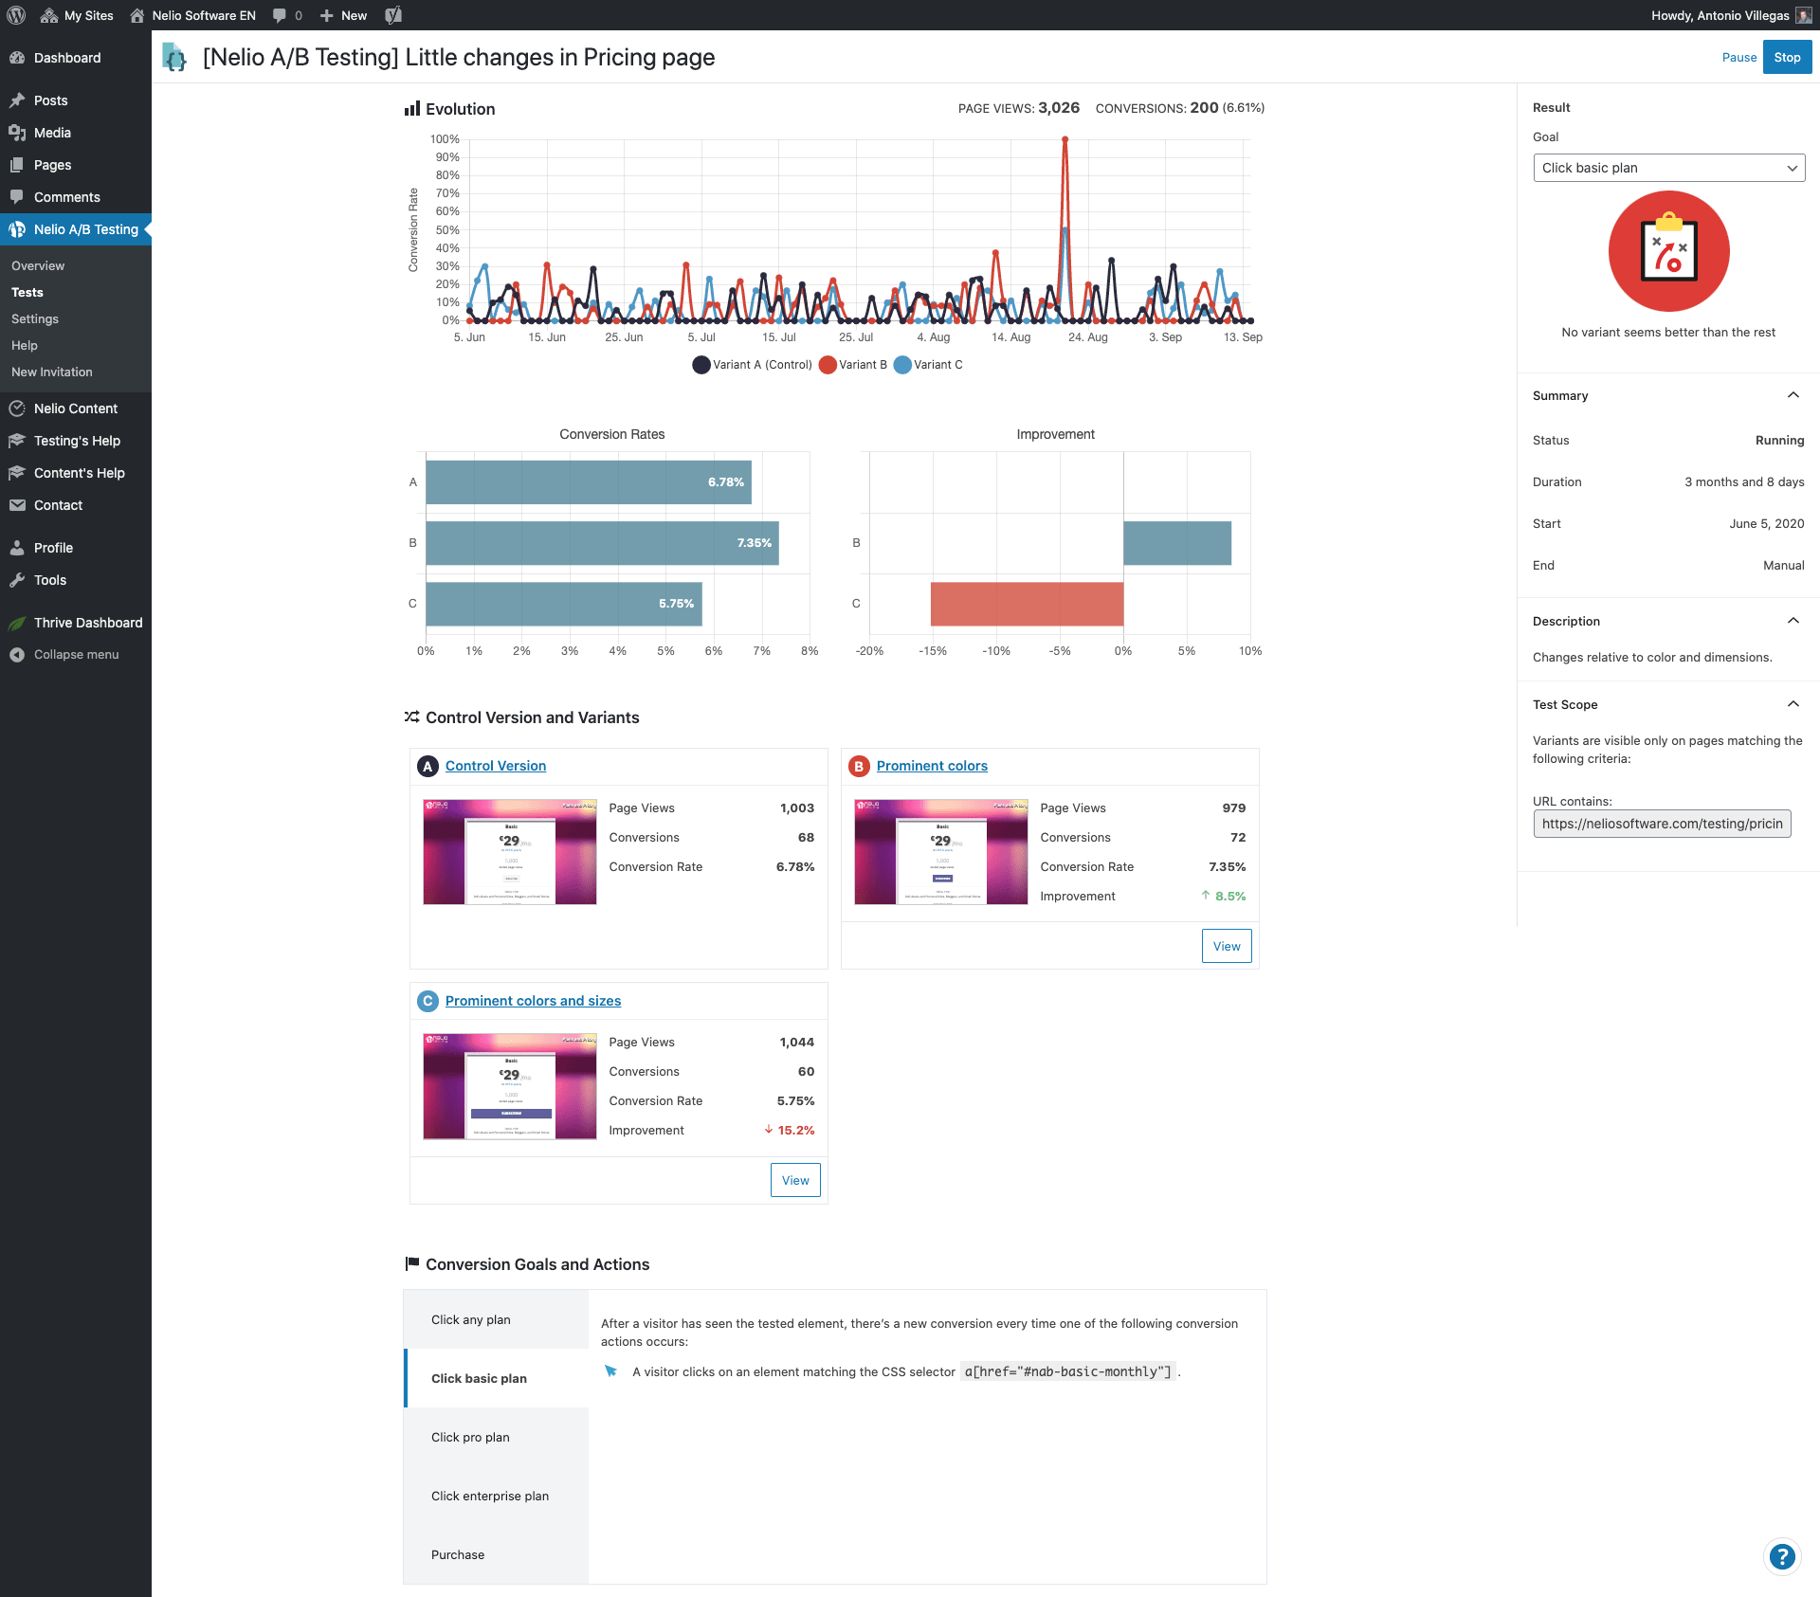Collapse the Test Scope panel

[x=1793, y=704]
